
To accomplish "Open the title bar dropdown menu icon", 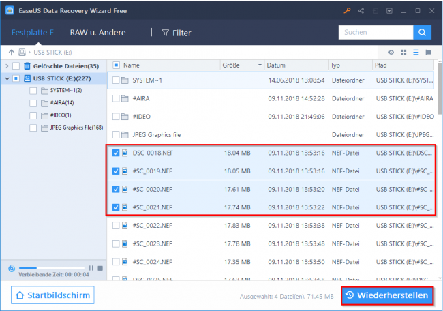I will [389, 11].
